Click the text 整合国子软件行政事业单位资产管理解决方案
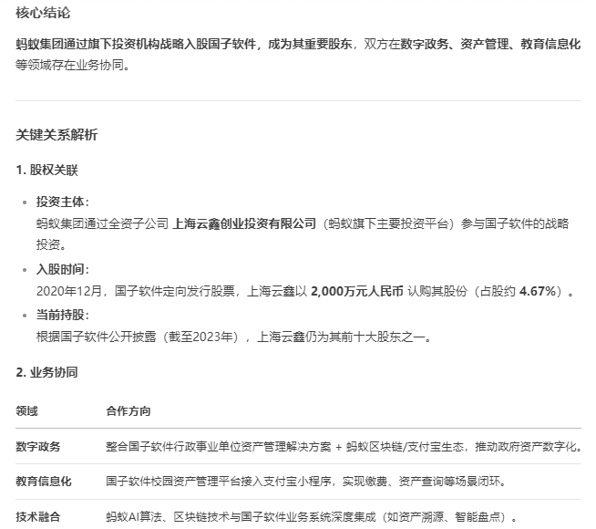This screenshot has height=529, width=596. pyautogui.click(x=218, y=446)
